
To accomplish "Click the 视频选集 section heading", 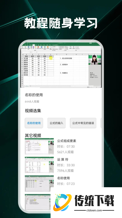I will [x=33, y=111].
